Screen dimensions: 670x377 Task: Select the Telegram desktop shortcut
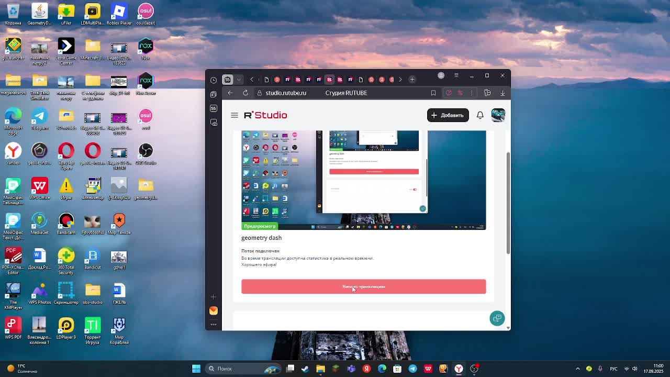coord(39,119)
